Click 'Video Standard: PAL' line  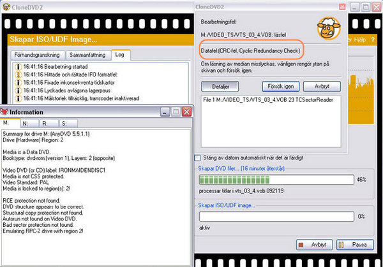[26, 182]
